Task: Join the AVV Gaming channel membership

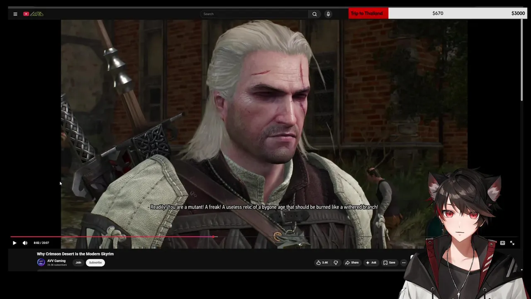Action: click(78, 262)
